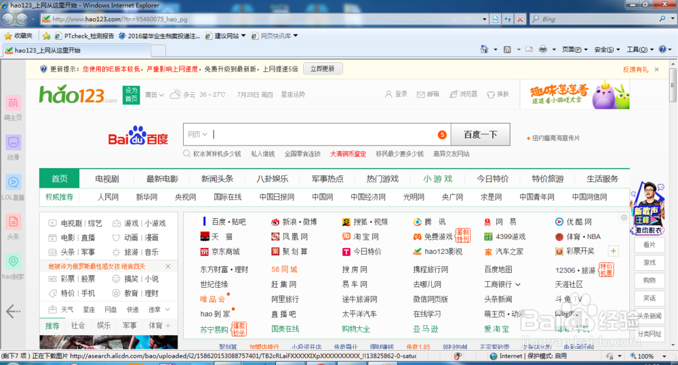Click the 设为首页 green button

pyautogui.click(x=131, y=95)
